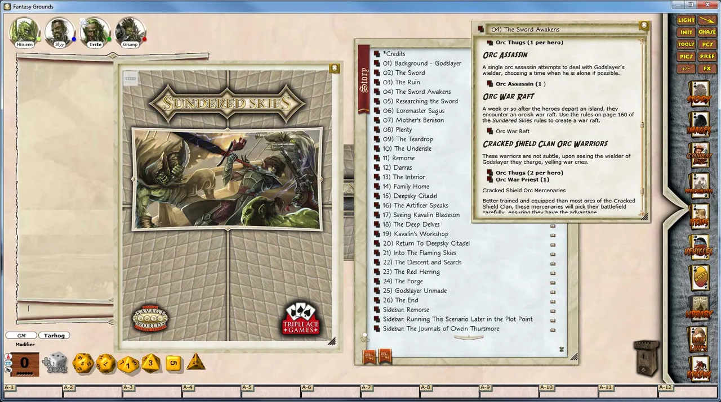Pick the d4 yellow pyramid die
Screen dimensions: 721x402
coord(195,362)
